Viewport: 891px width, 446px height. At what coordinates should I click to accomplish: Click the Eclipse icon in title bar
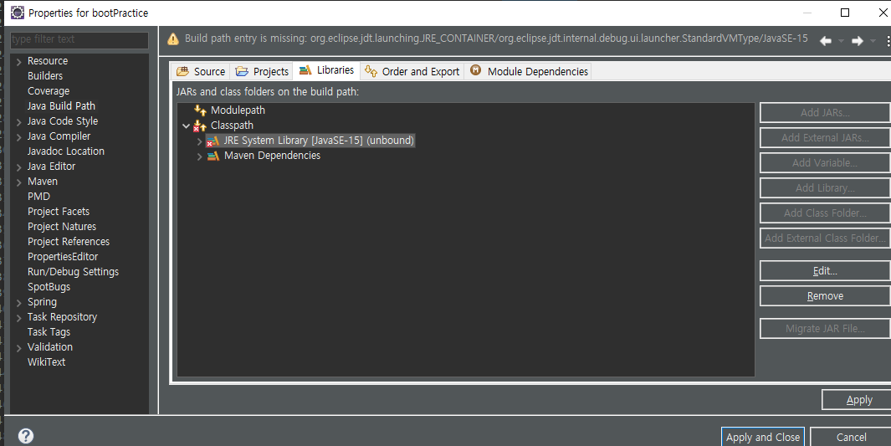18,13
